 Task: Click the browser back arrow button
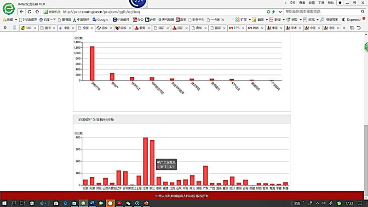point(22,11)
